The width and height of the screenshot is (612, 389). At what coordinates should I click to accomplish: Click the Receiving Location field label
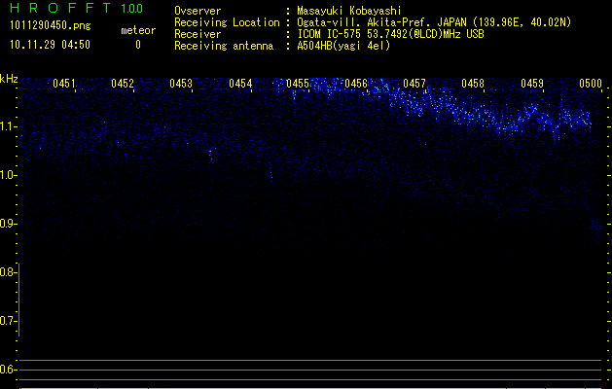tap(227, 22)
